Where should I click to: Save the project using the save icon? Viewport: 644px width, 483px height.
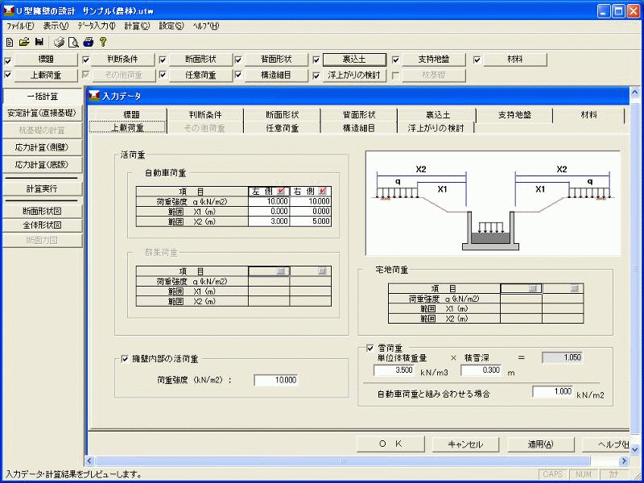point(39,43)
